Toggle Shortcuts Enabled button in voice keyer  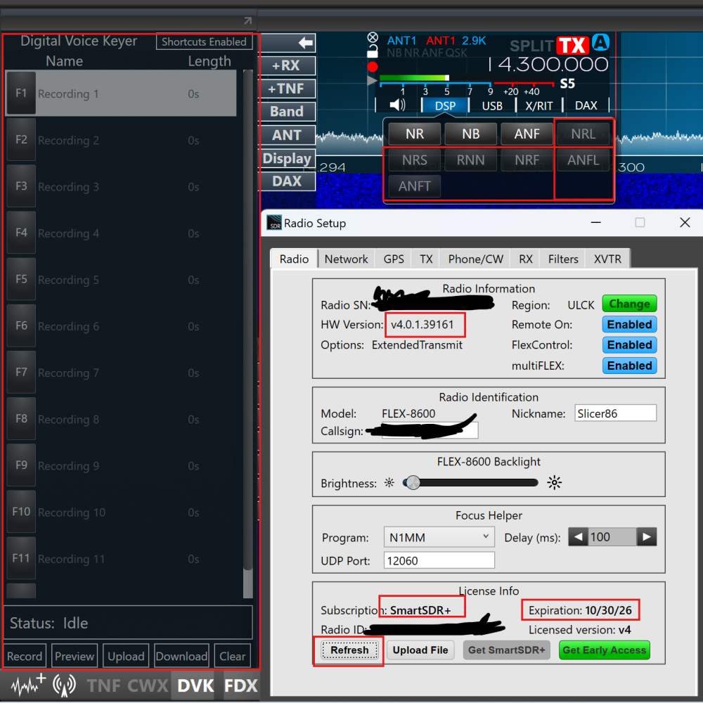pos(204,41)
